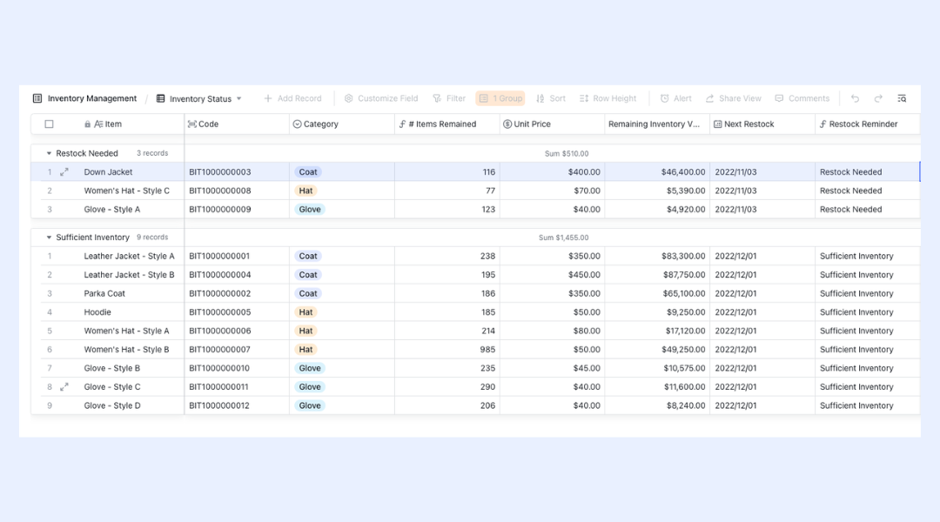
Task: Select the Unit Price column header
Action: click(552, 124)
